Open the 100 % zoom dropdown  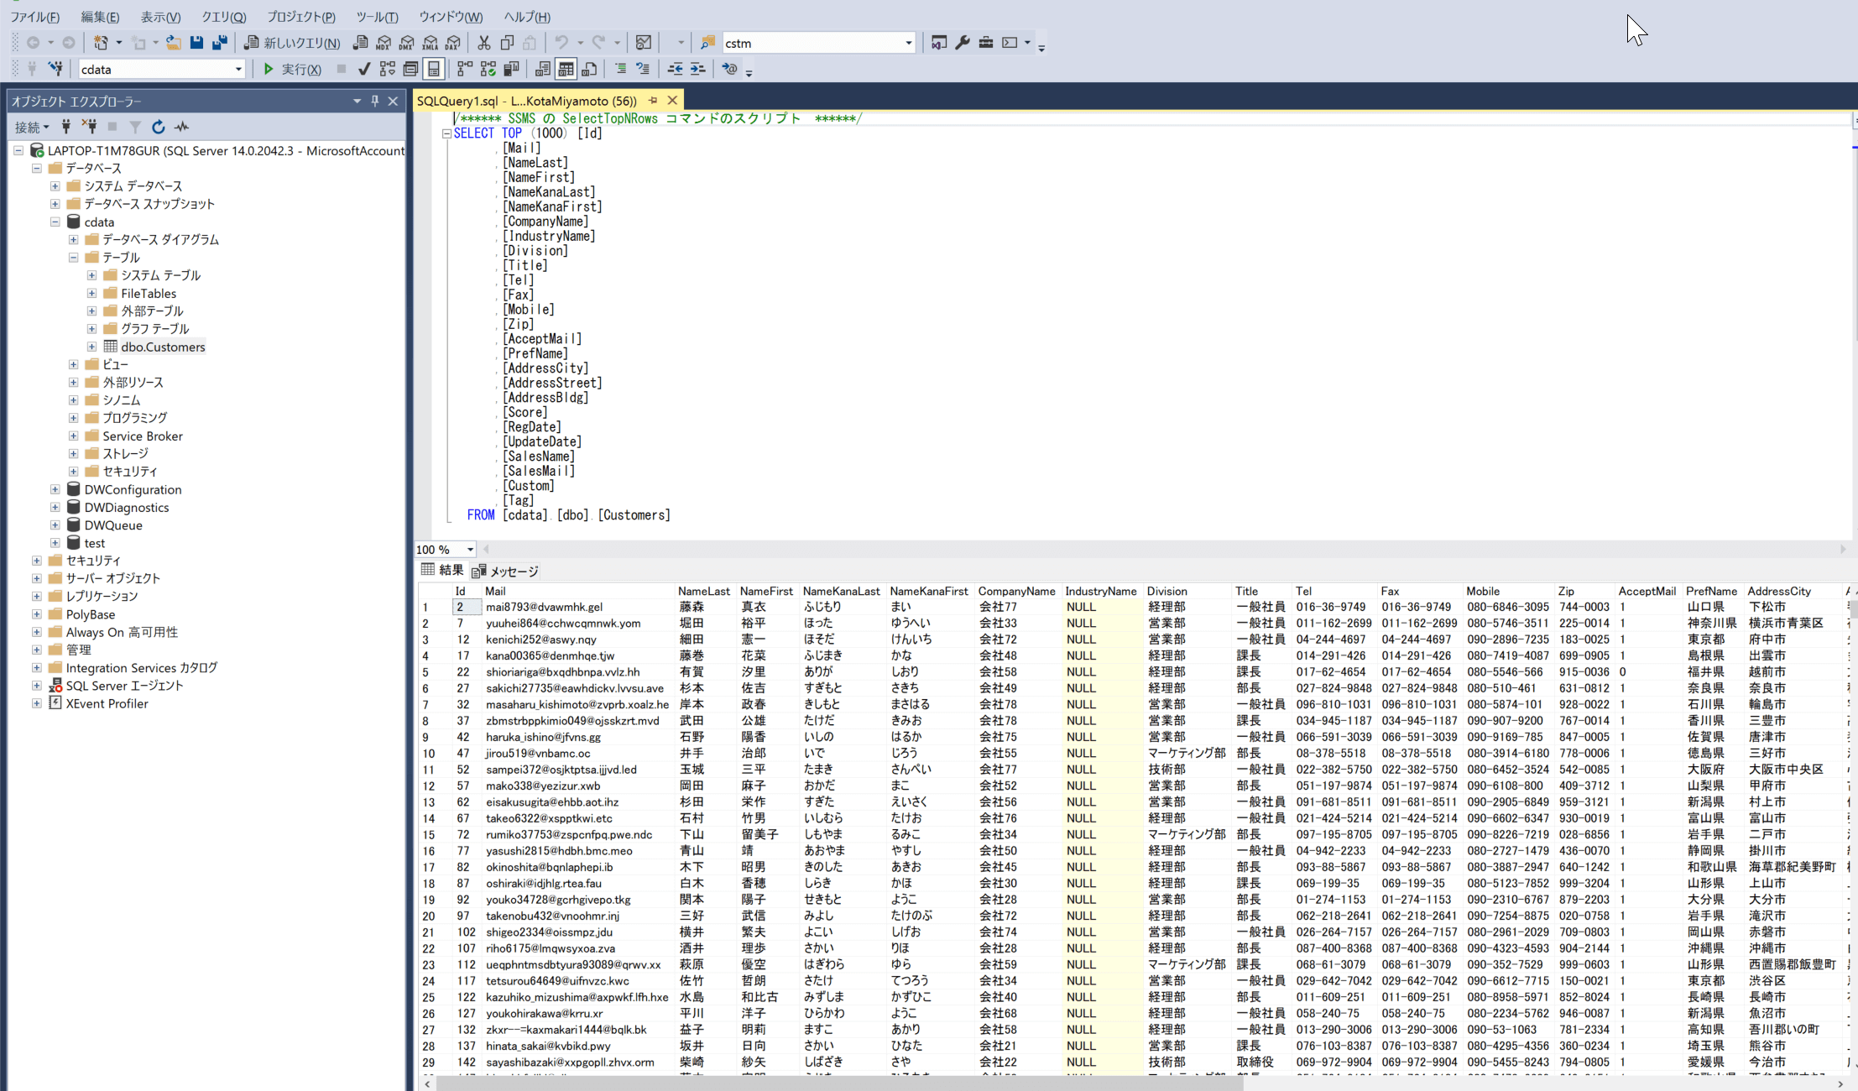[x=470, y=550]
